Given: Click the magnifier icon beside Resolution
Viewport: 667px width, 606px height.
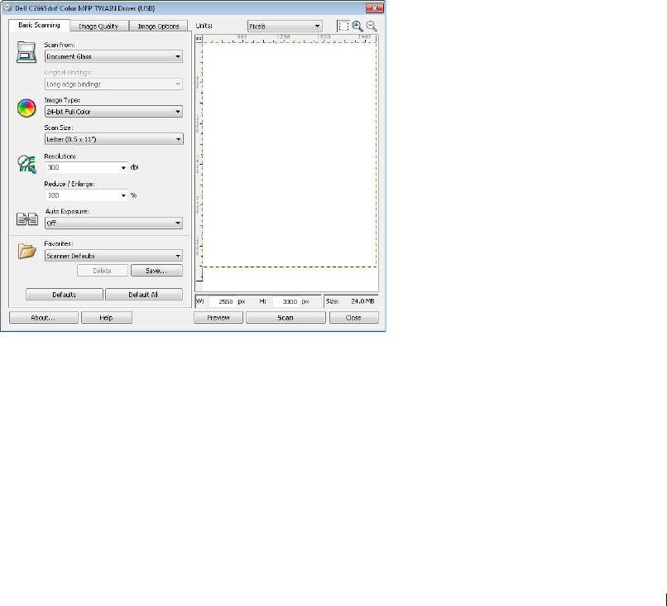Looking at the screenshot, I should (x=26, y=164).
